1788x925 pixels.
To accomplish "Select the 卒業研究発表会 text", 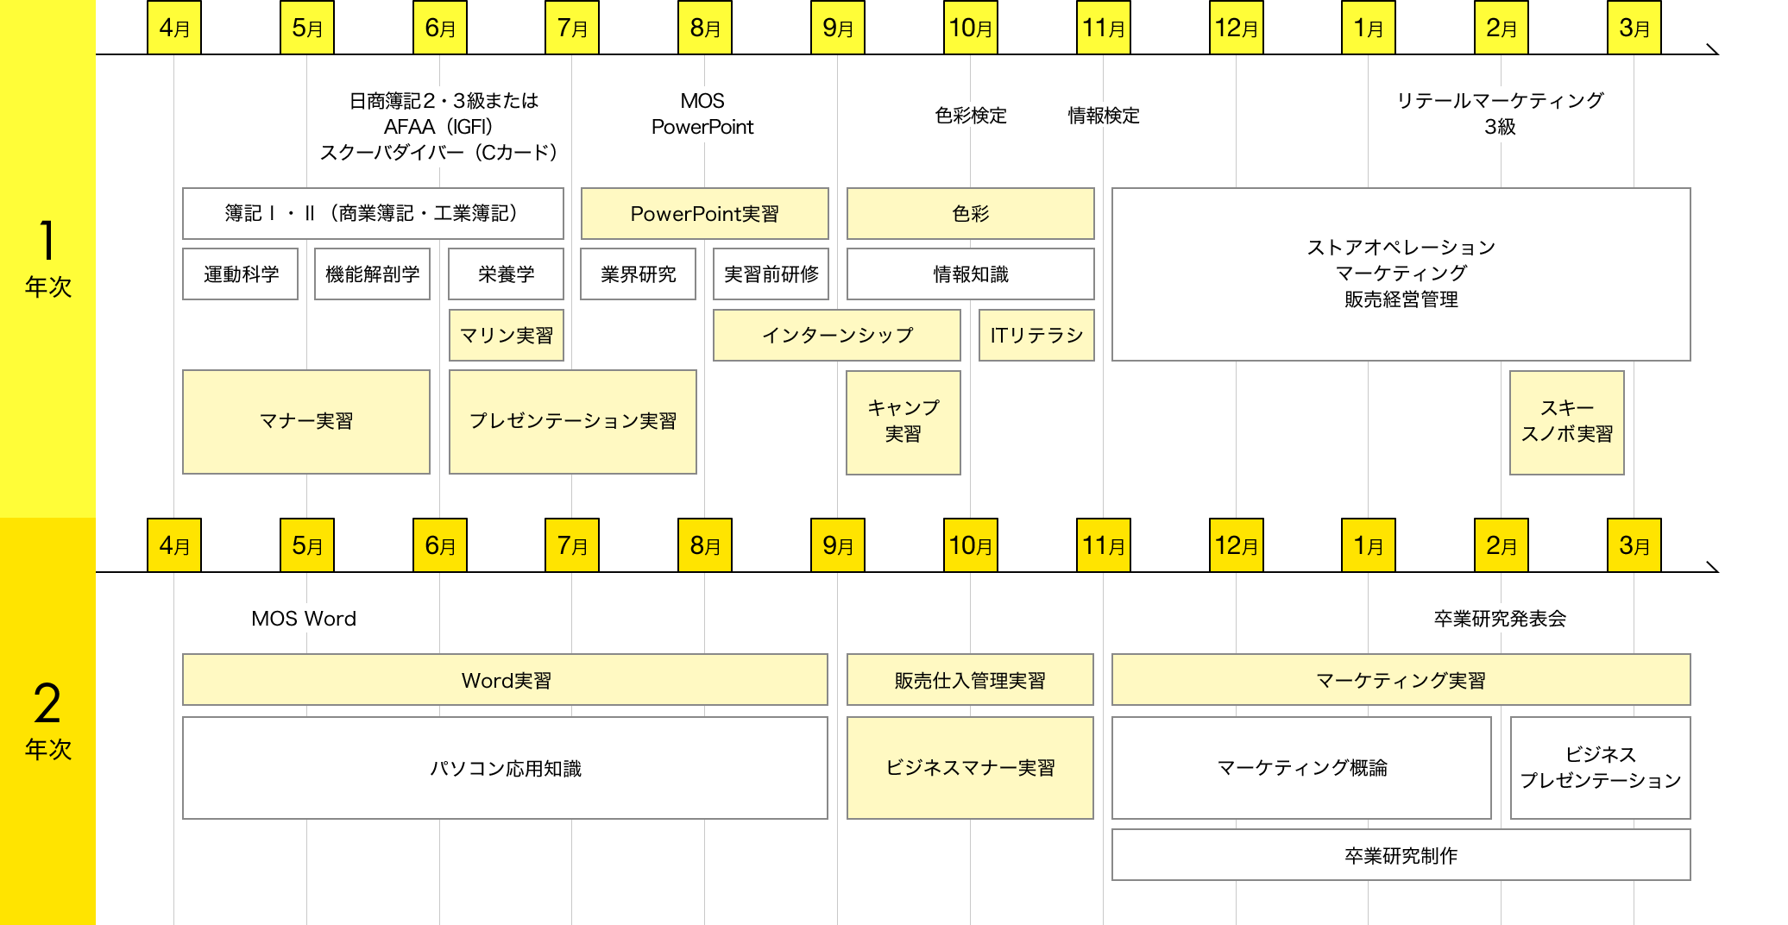I will (x=1500, y=619).
